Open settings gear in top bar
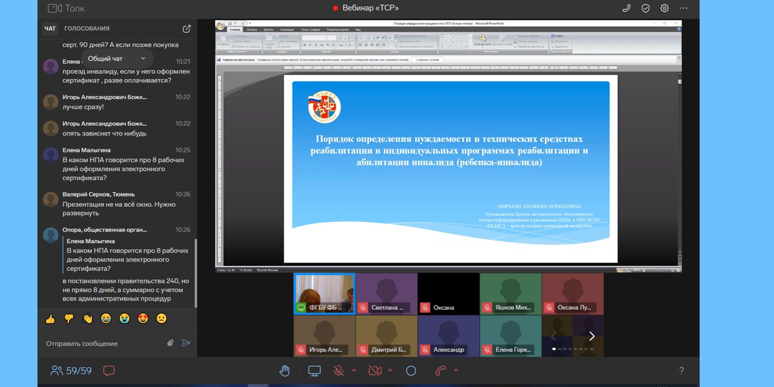Screen dimensions: 774x387 (x=665, y=8)
